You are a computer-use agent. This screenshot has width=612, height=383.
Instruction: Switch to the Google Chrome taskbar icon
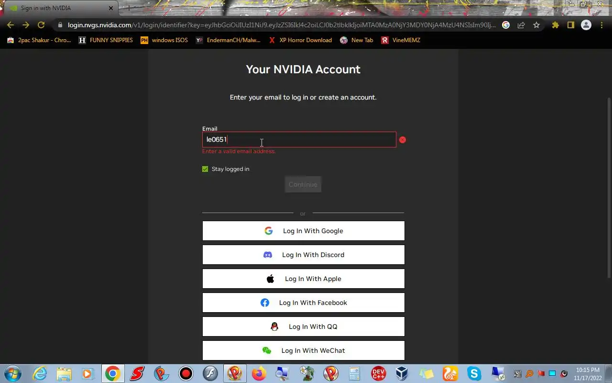click(113, 373)
